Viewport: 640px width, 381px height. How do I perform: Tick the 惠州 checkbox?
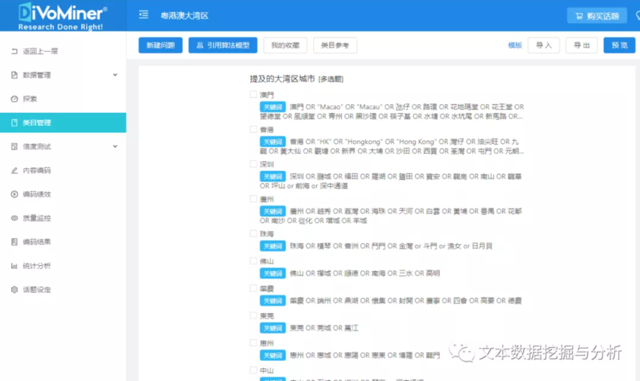pos(253,343)
